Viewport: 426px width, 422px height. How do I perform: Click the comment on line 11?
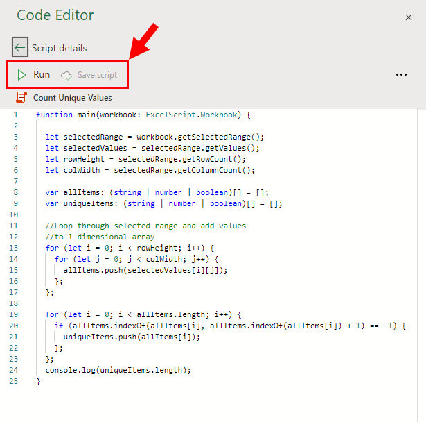[145, 226]
